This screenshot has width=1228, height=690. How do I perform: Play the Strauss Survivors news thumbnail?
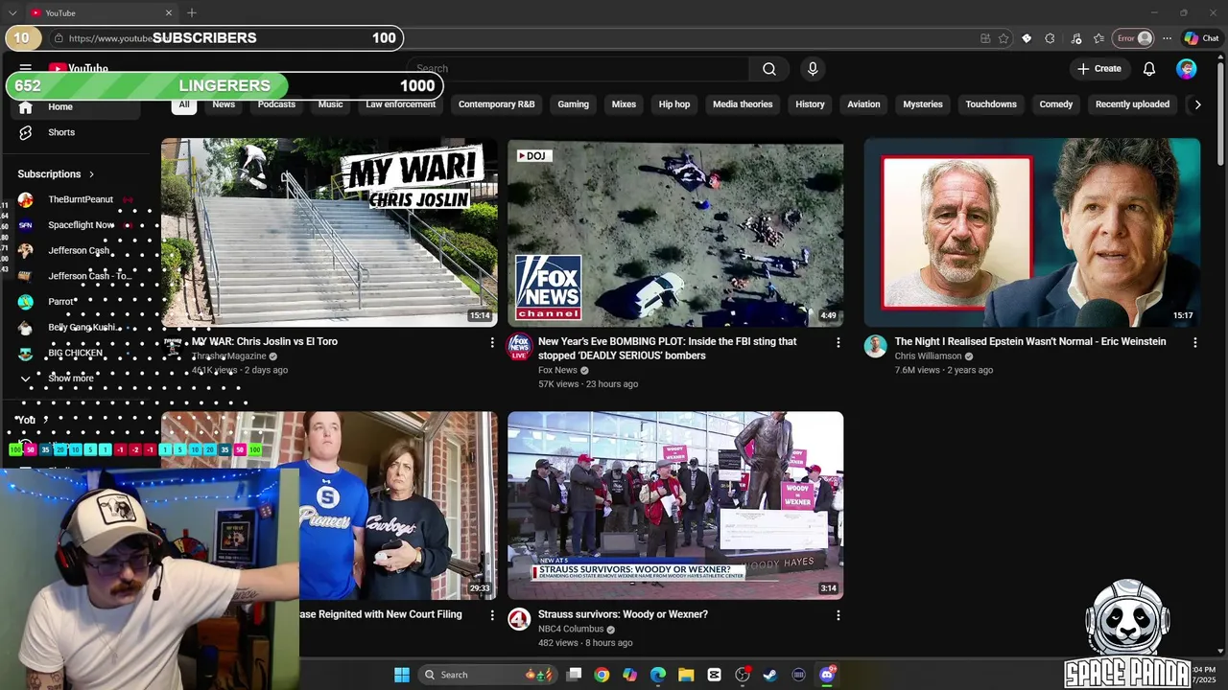coord(675,506)
